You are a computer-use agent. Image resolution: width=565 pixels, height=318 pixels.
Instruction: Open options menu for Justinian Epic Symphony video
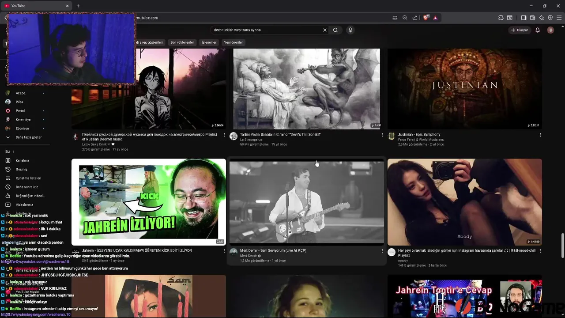click(x=540, y=135)
